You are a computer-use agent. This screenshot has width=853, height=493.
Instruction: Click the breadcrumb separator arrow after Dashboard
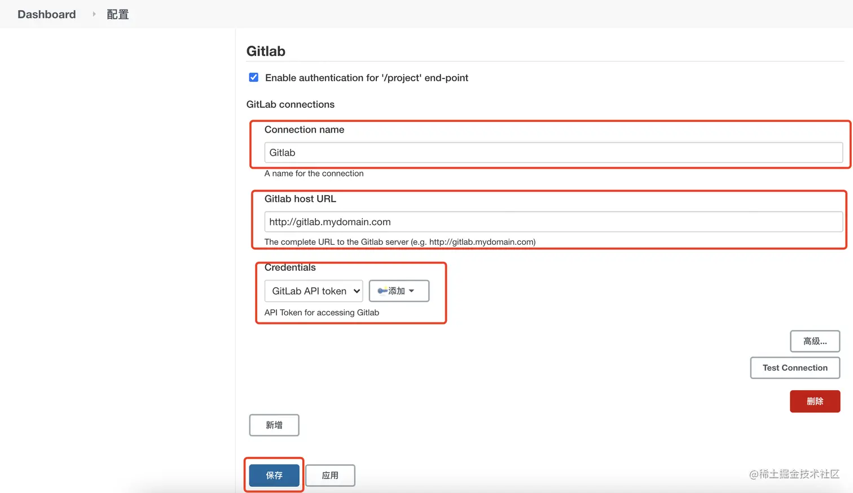tap(94, 14)
